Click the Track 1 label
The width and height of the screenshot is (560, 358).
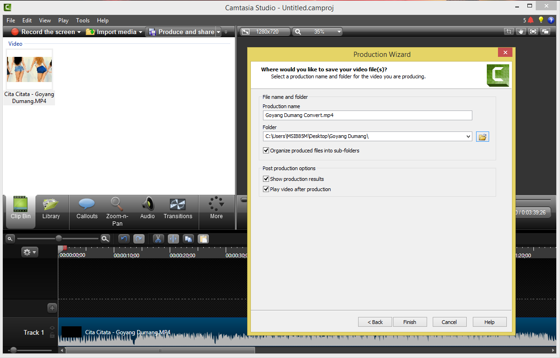(x=34, y=332)
